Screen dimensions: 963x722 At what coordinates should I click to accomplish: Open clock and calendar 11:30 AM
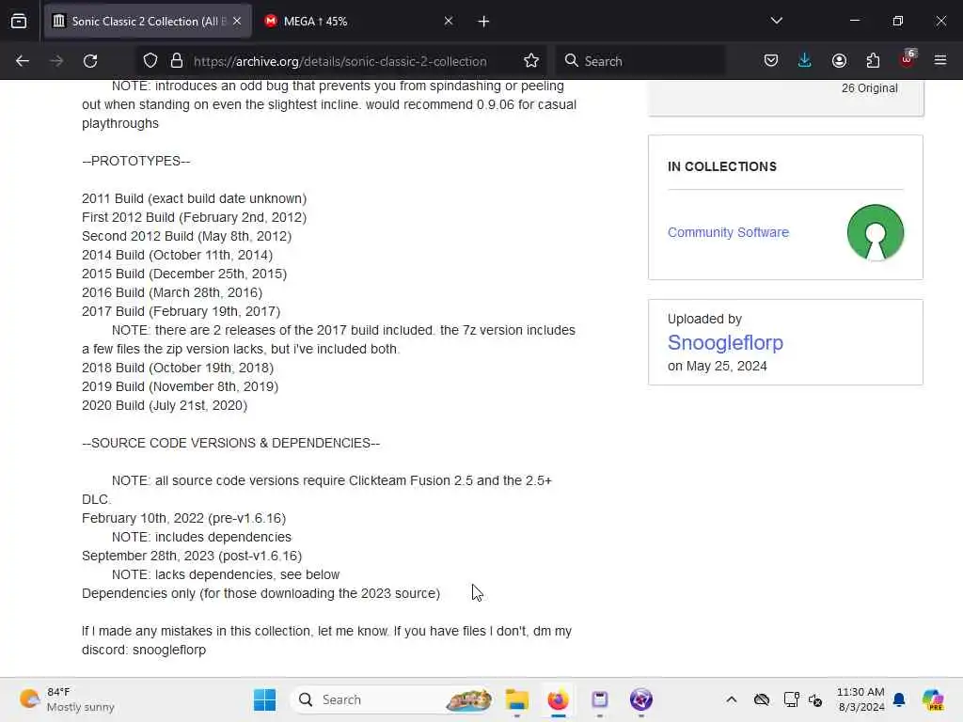click(x=861, y=699)
